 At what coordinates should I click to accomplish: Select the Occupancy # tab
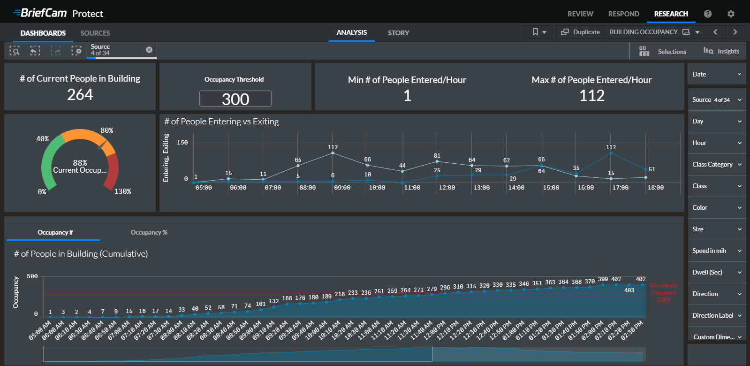55,232
